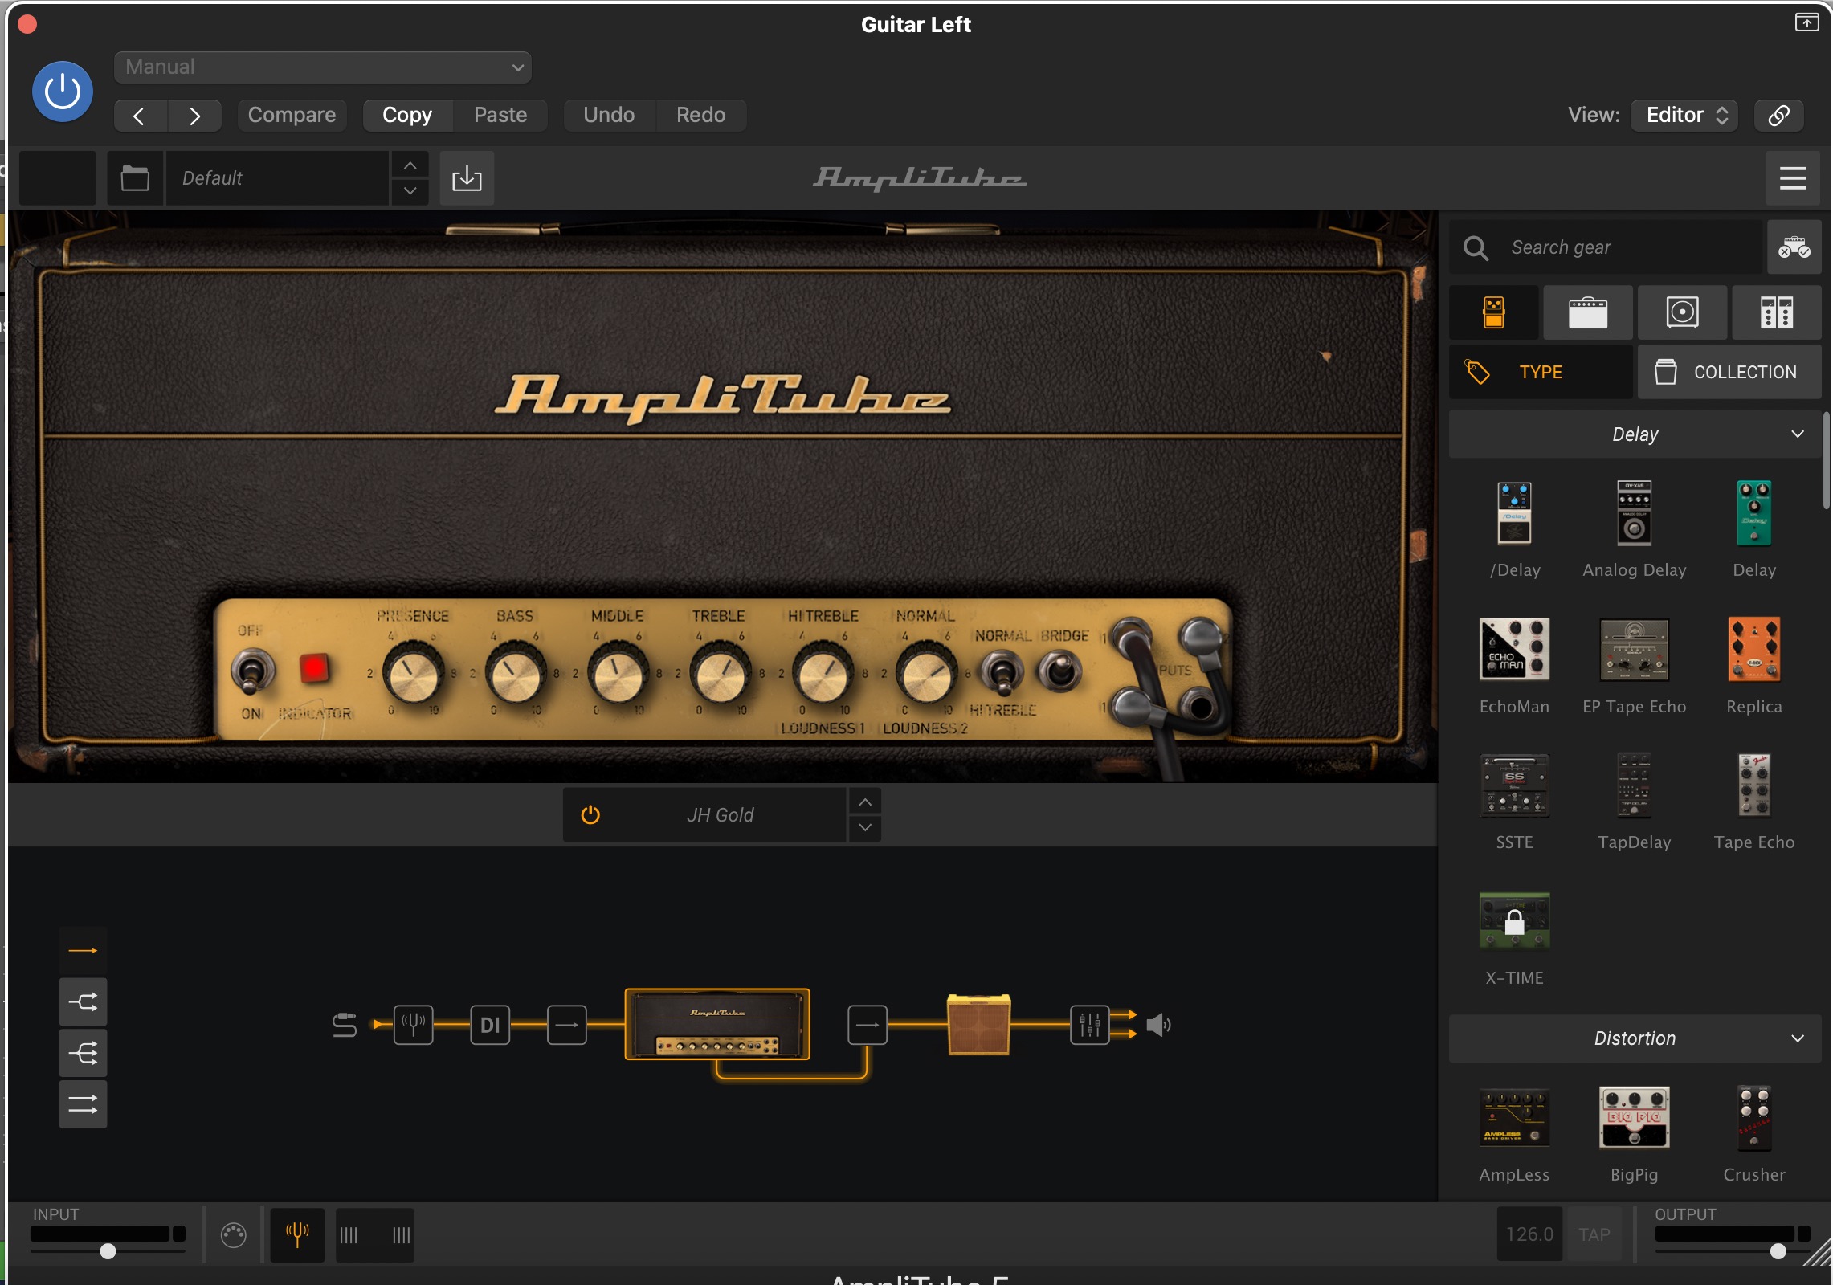Select the EP Tape Echo unit
The height and width of the screenshot is (1285, 1833).
1634,649
